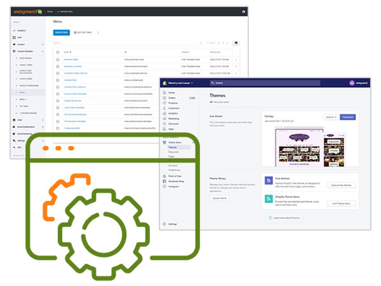
Task: Expand Content section in webgreenit sidebar
Action: (43, 44)
